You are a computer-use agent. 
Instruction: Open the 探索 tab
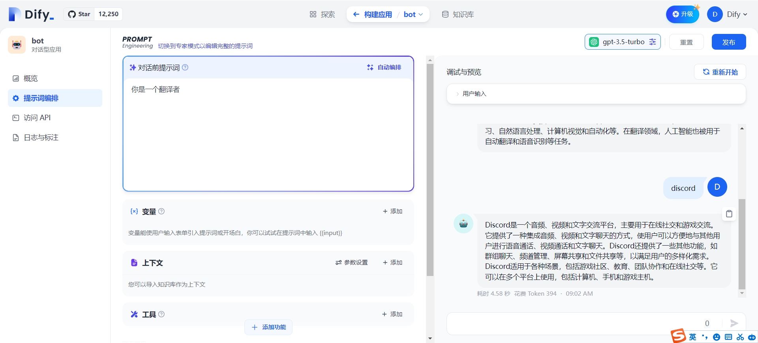[322, 15]
